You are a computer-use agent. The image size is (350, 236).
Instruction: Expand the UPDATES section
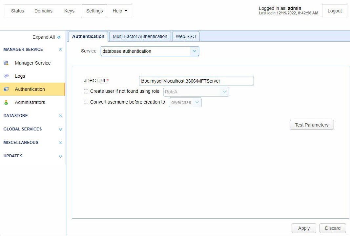[60, 156]
